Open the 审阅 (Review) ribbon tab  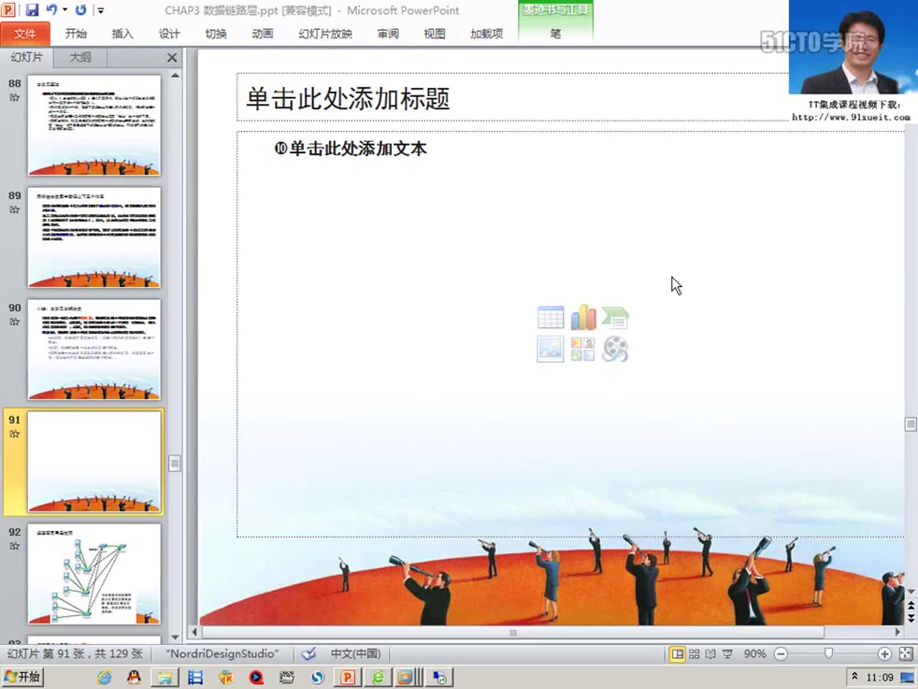(x=388, y=34)
